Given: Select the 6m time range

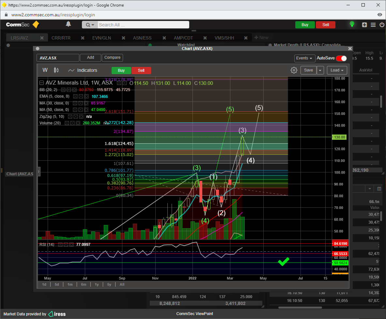Looking at the screenshot, I should (x=84, y=284).
